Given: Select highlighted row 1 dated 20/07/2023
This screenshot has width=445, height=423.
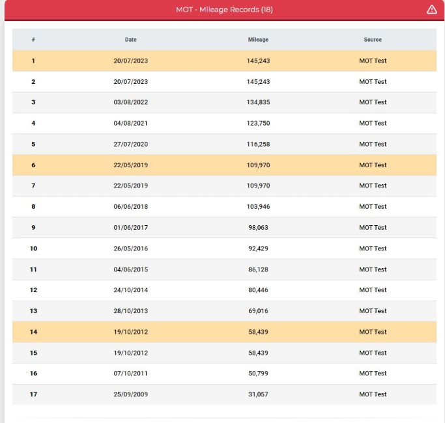Looking at the screenshot, I should click(x=224, y=61).
